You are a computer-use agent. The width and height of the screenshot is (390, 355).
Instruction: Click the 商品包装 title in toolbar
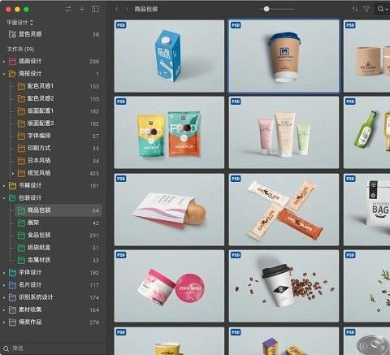point(146,9)
